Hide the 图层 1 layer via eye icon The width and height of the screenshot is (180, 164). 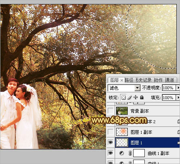click(x=110, y=142)
